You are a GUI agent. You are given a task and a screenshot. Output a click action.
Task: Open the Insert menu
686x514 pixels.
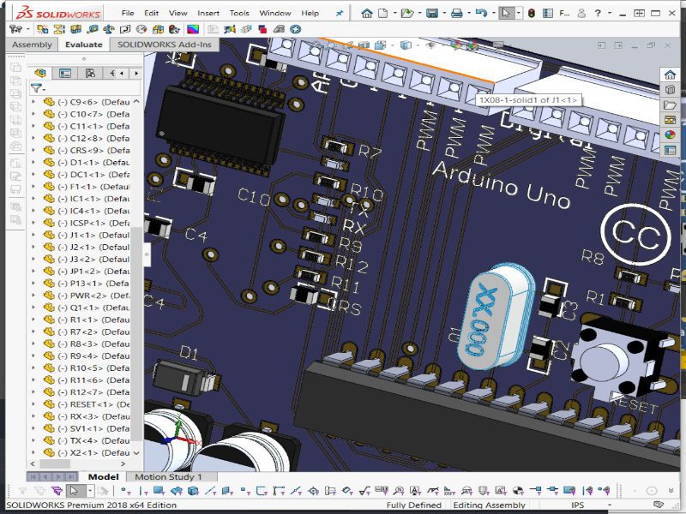click(x=208, y=14)
